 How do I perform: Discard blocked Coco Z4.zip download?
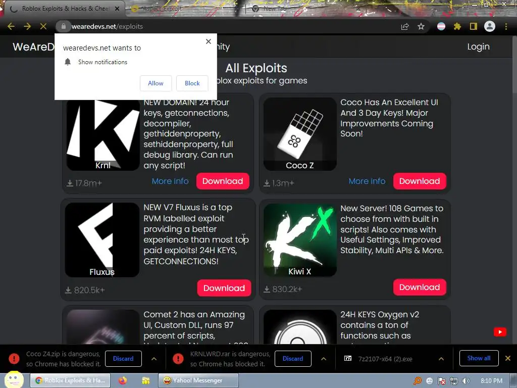[123, 359]
